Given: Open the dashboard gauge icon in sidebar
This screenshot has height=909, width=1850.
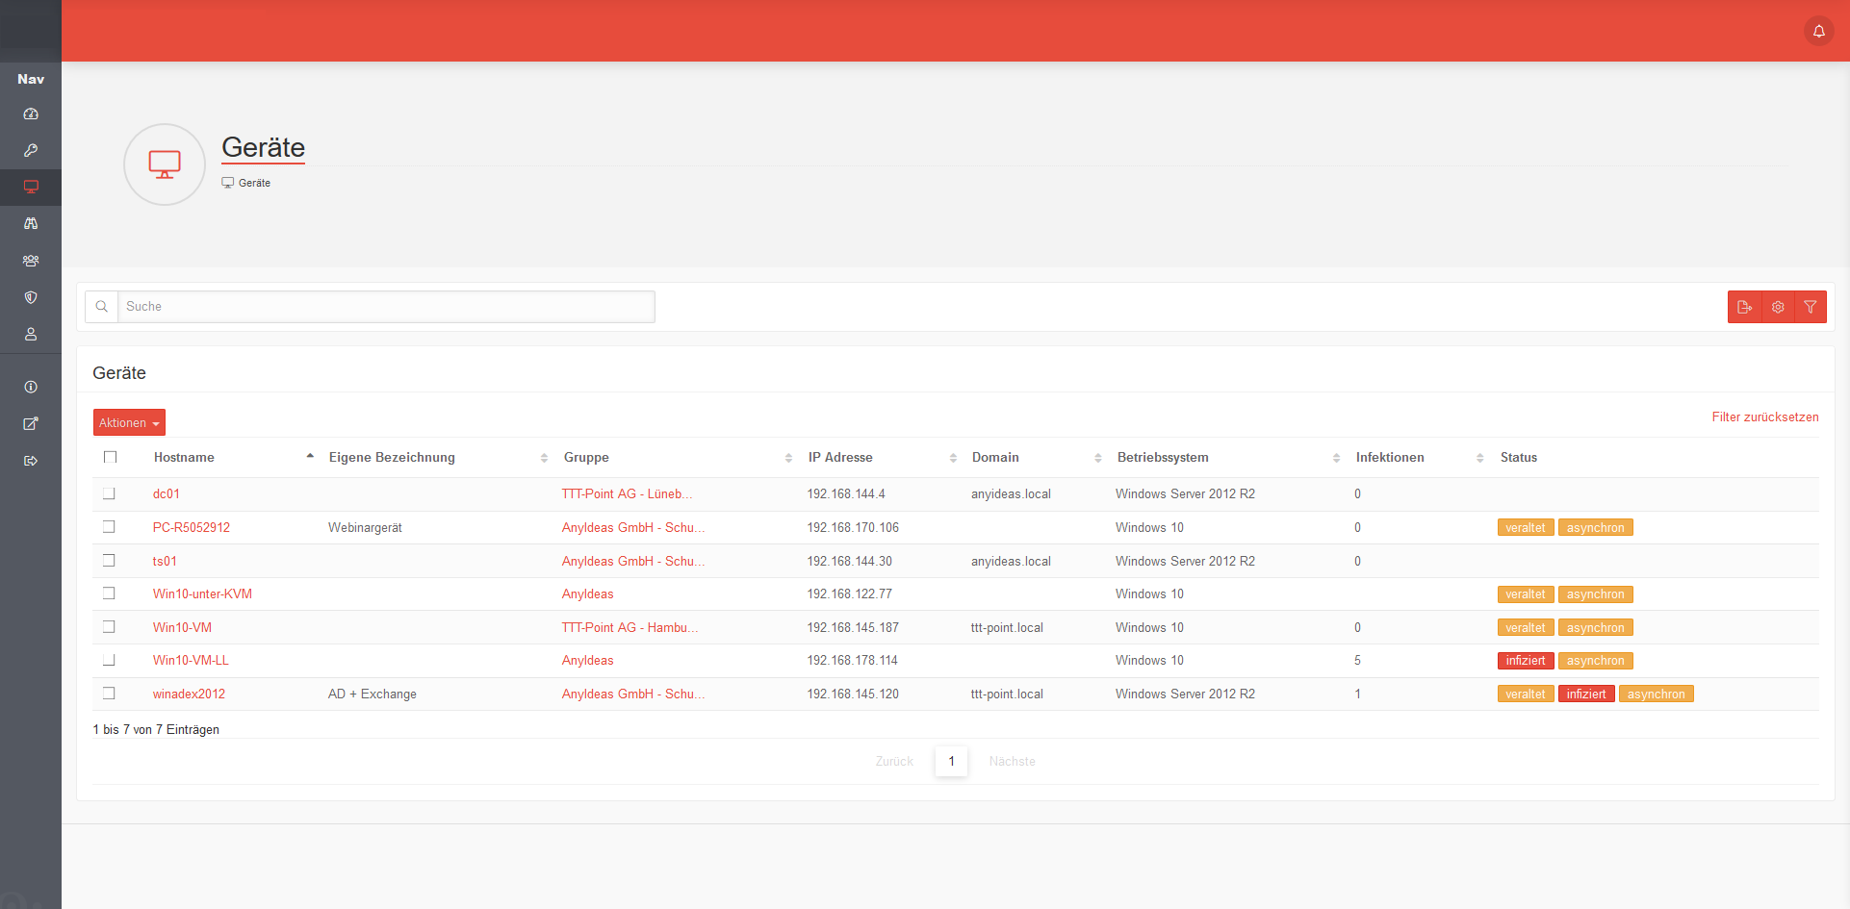Looking at the screenshot, I should (x=31, y=114).
